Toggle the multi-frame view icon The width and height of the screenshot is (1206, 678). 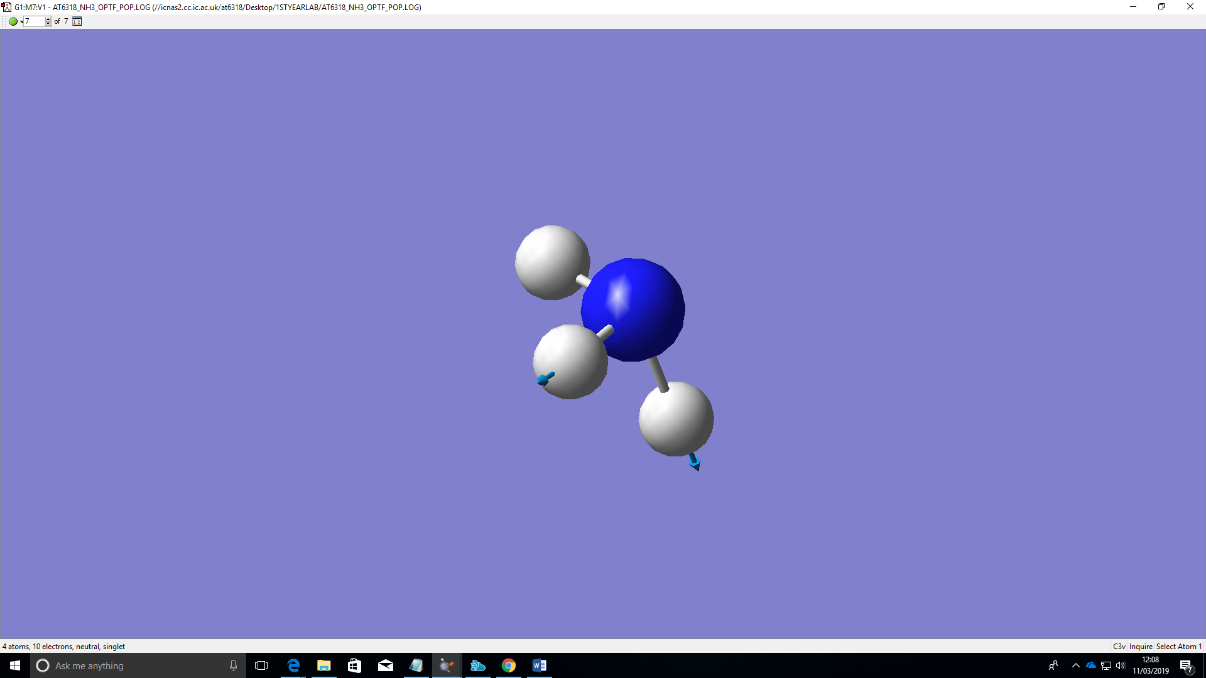click(x=77, y=21)
